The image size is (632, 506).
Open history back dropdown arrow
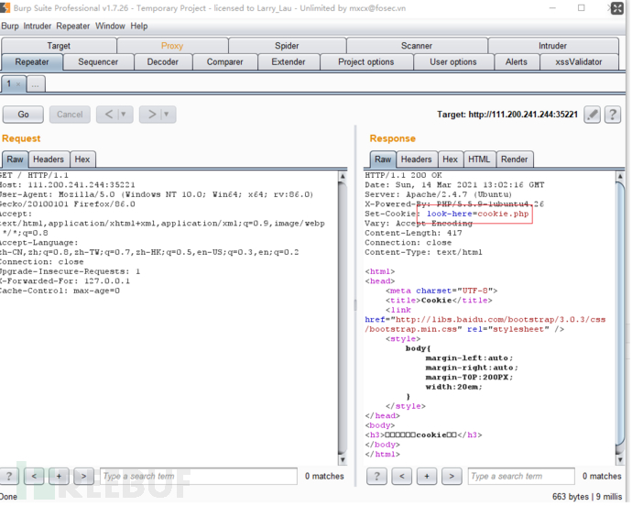point(124,115)
